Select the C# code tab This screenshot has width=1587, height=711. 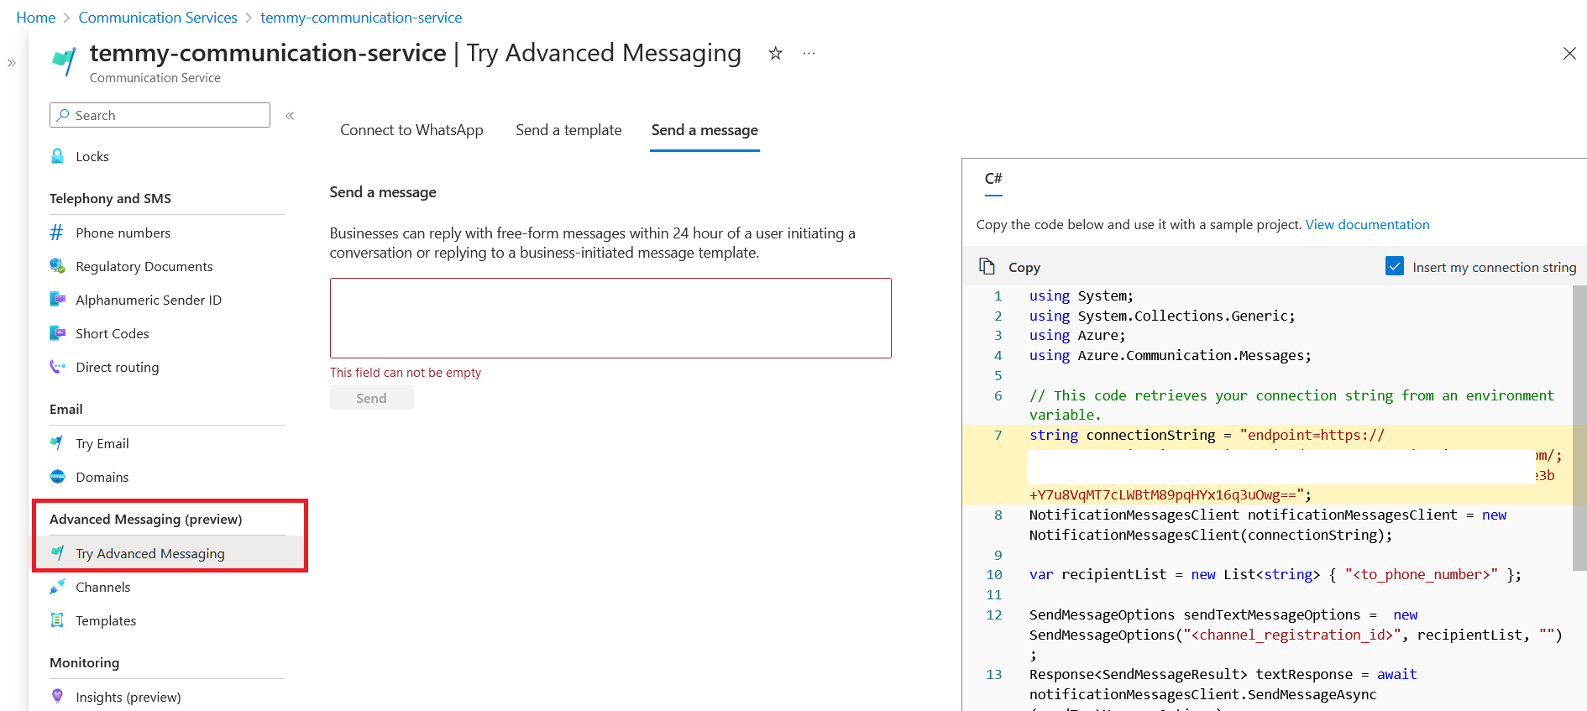click(x=993, y=179)
